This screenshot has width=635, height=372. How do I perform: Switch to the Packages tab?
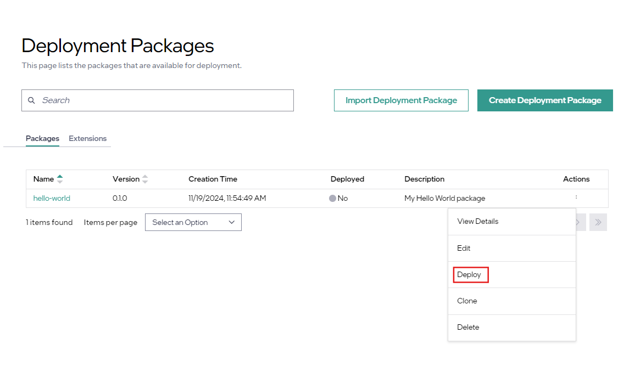click(x=42, y=138)
